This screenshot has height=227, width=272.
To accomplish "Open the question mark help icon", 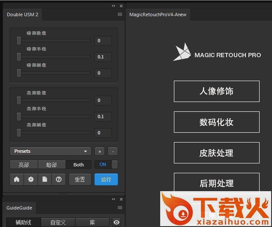I will (x=59, y=180).
